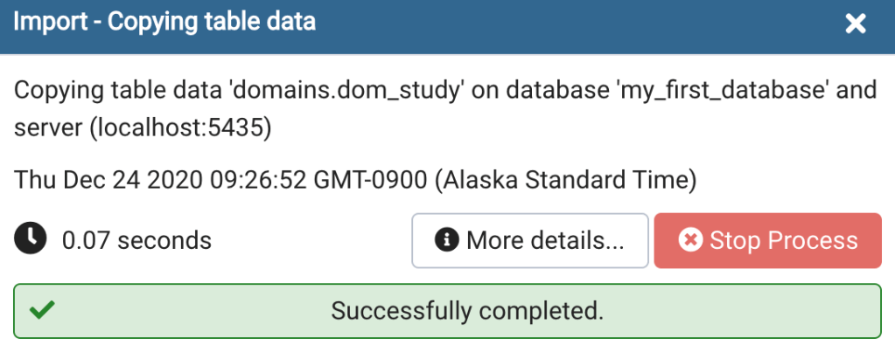Click the circled X icon in Stop Process

tap(691, 240)
